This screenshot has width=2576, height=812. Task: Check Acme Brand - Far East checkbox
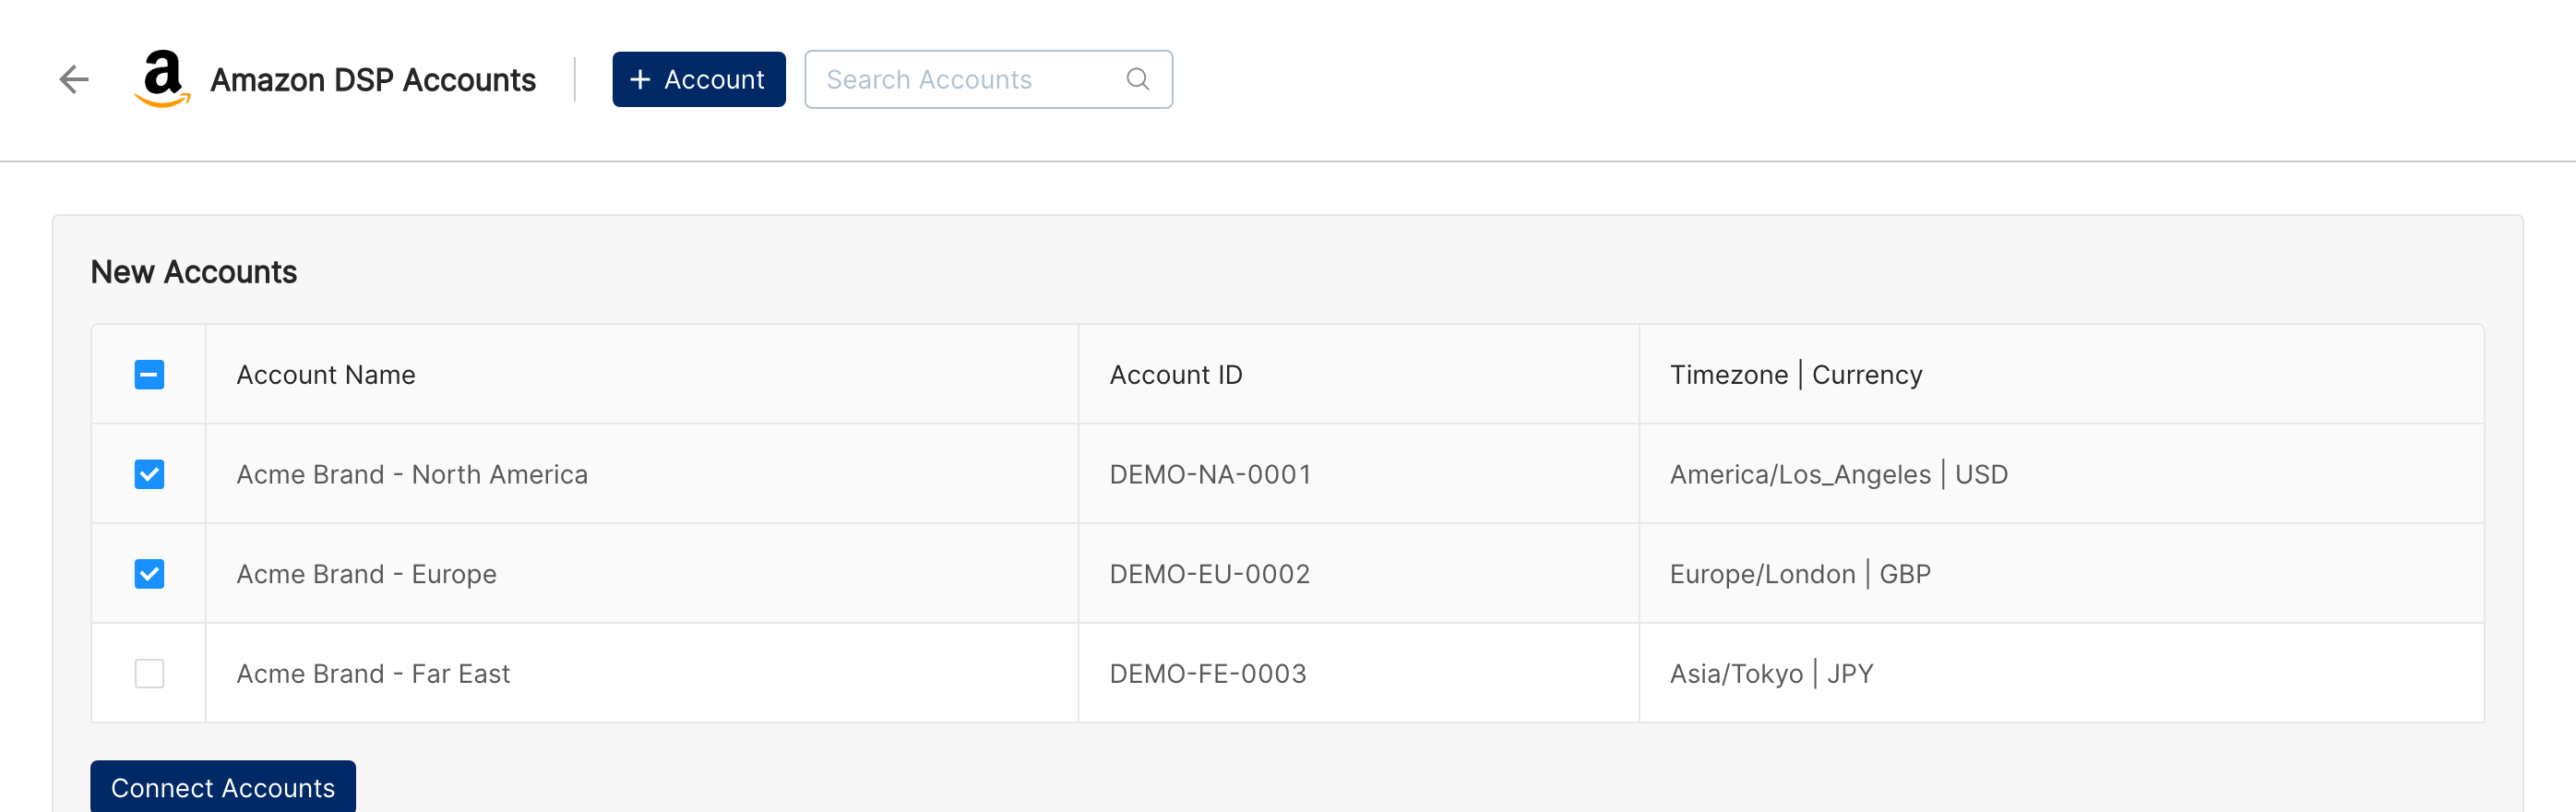click(x=149, y=674)
